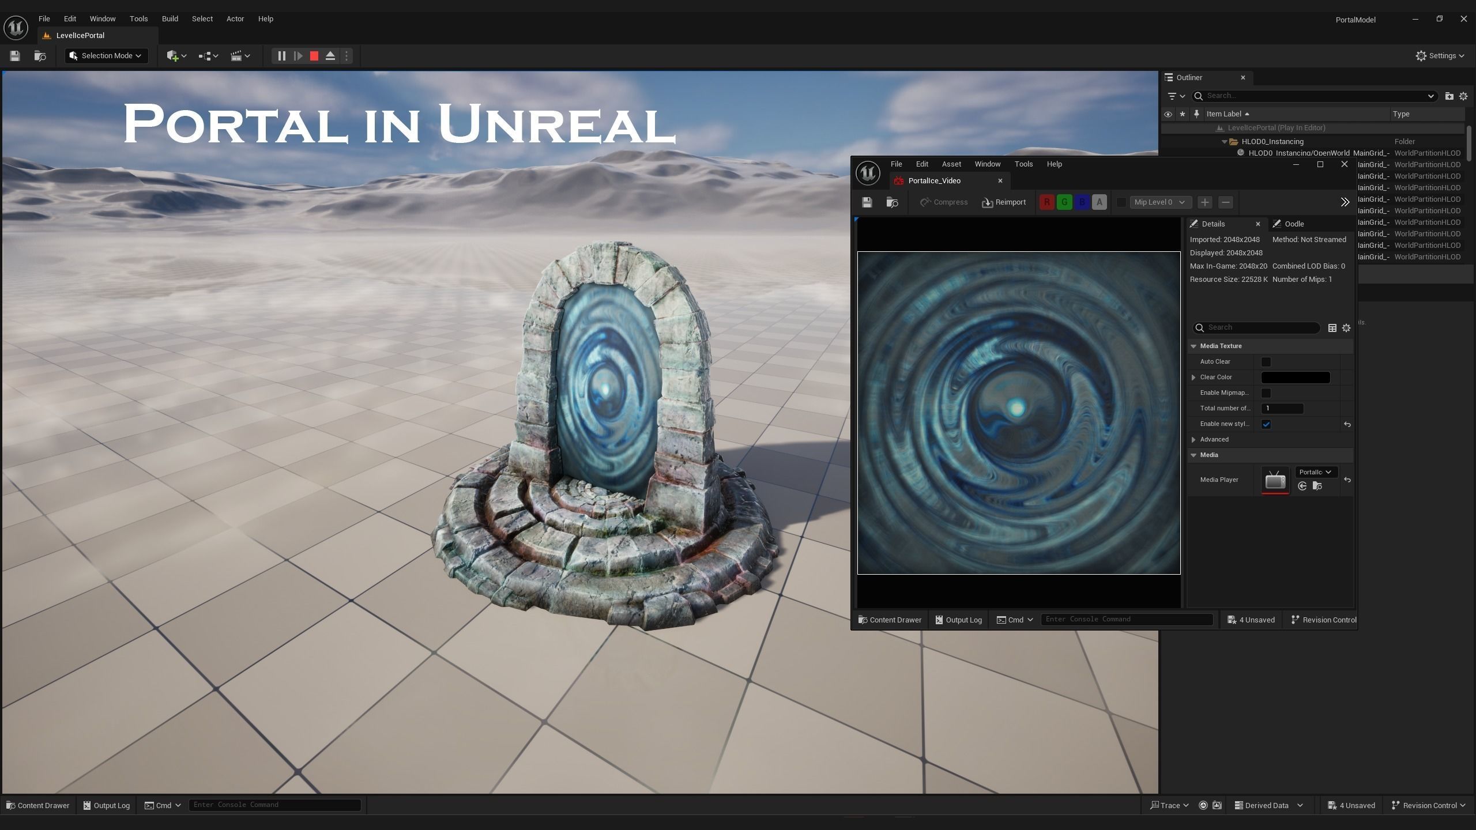Open Browse to Asset icon in main toolbar
Screen dimensions: 1476x830
[x=40, y=56]
